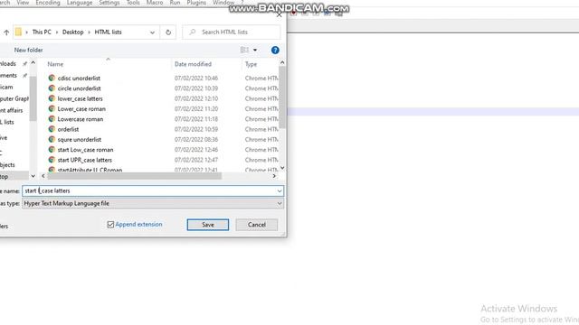Select This PC in the breadcrumb
Image resolution: width=579 pixels, height=325 pixels.
[42, 32]
